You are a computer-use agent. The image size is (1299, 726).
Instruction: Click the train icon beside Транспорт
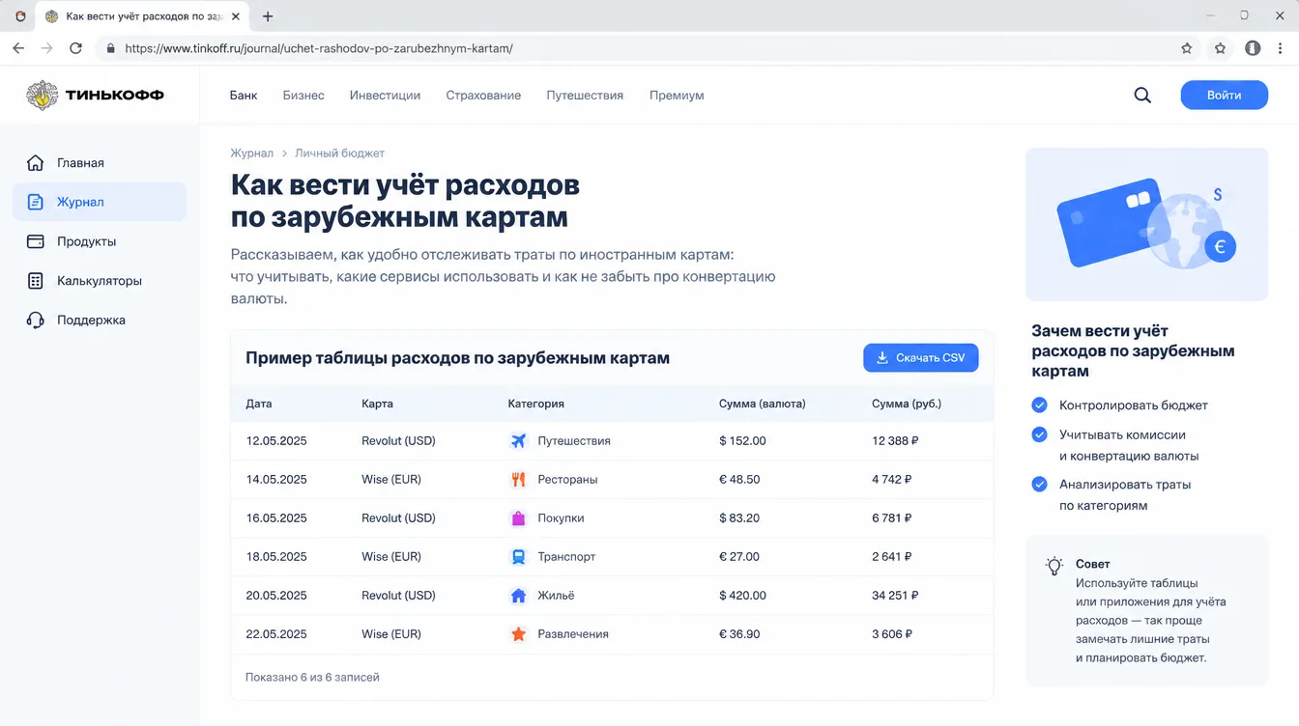pos(519,557)
